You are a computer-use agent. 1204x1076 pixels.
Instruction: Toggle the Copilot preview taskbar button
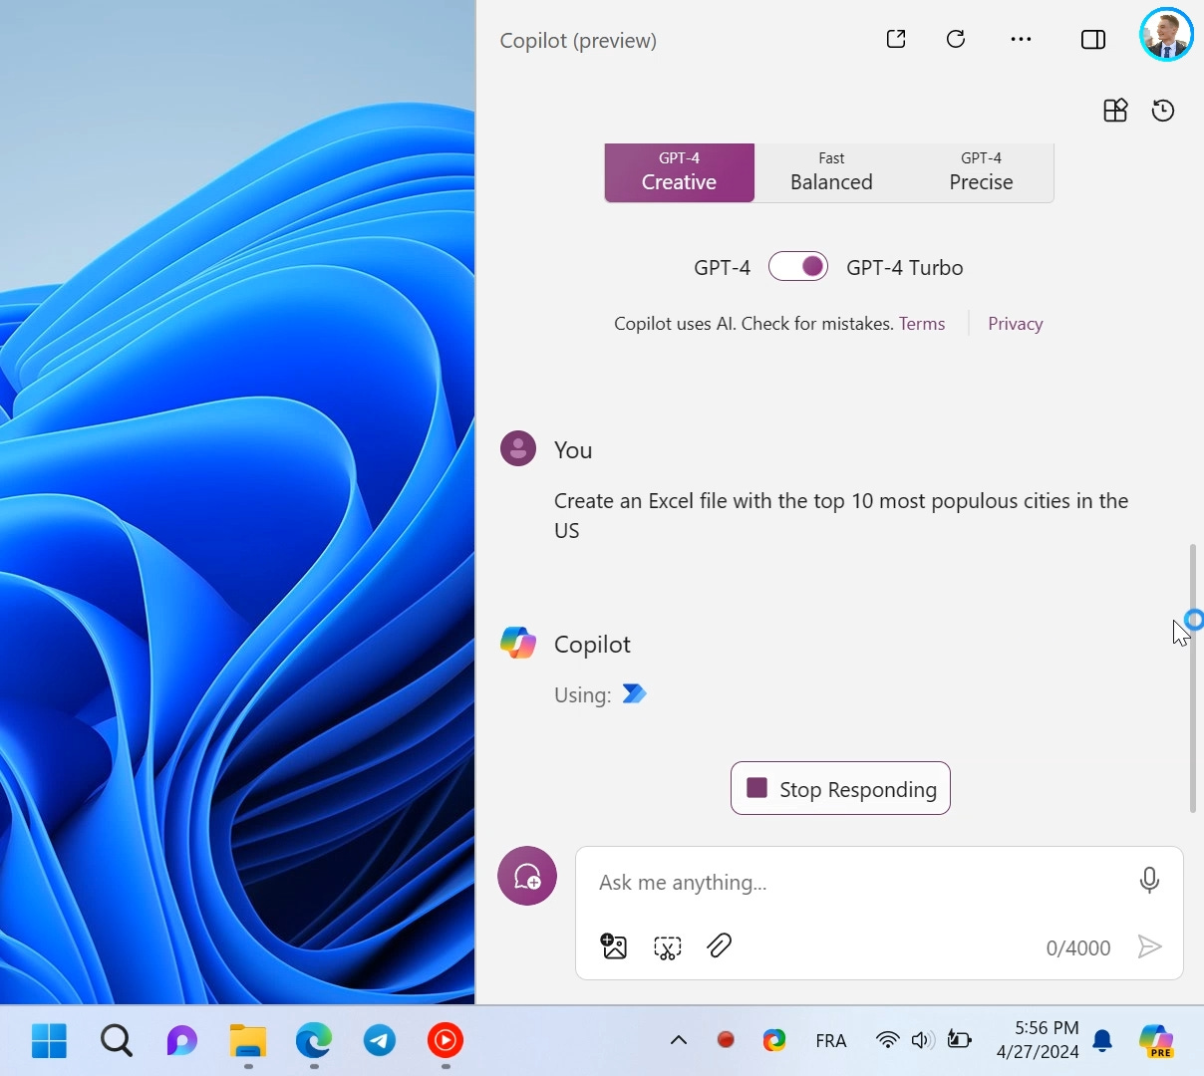pos(1156,1041)
